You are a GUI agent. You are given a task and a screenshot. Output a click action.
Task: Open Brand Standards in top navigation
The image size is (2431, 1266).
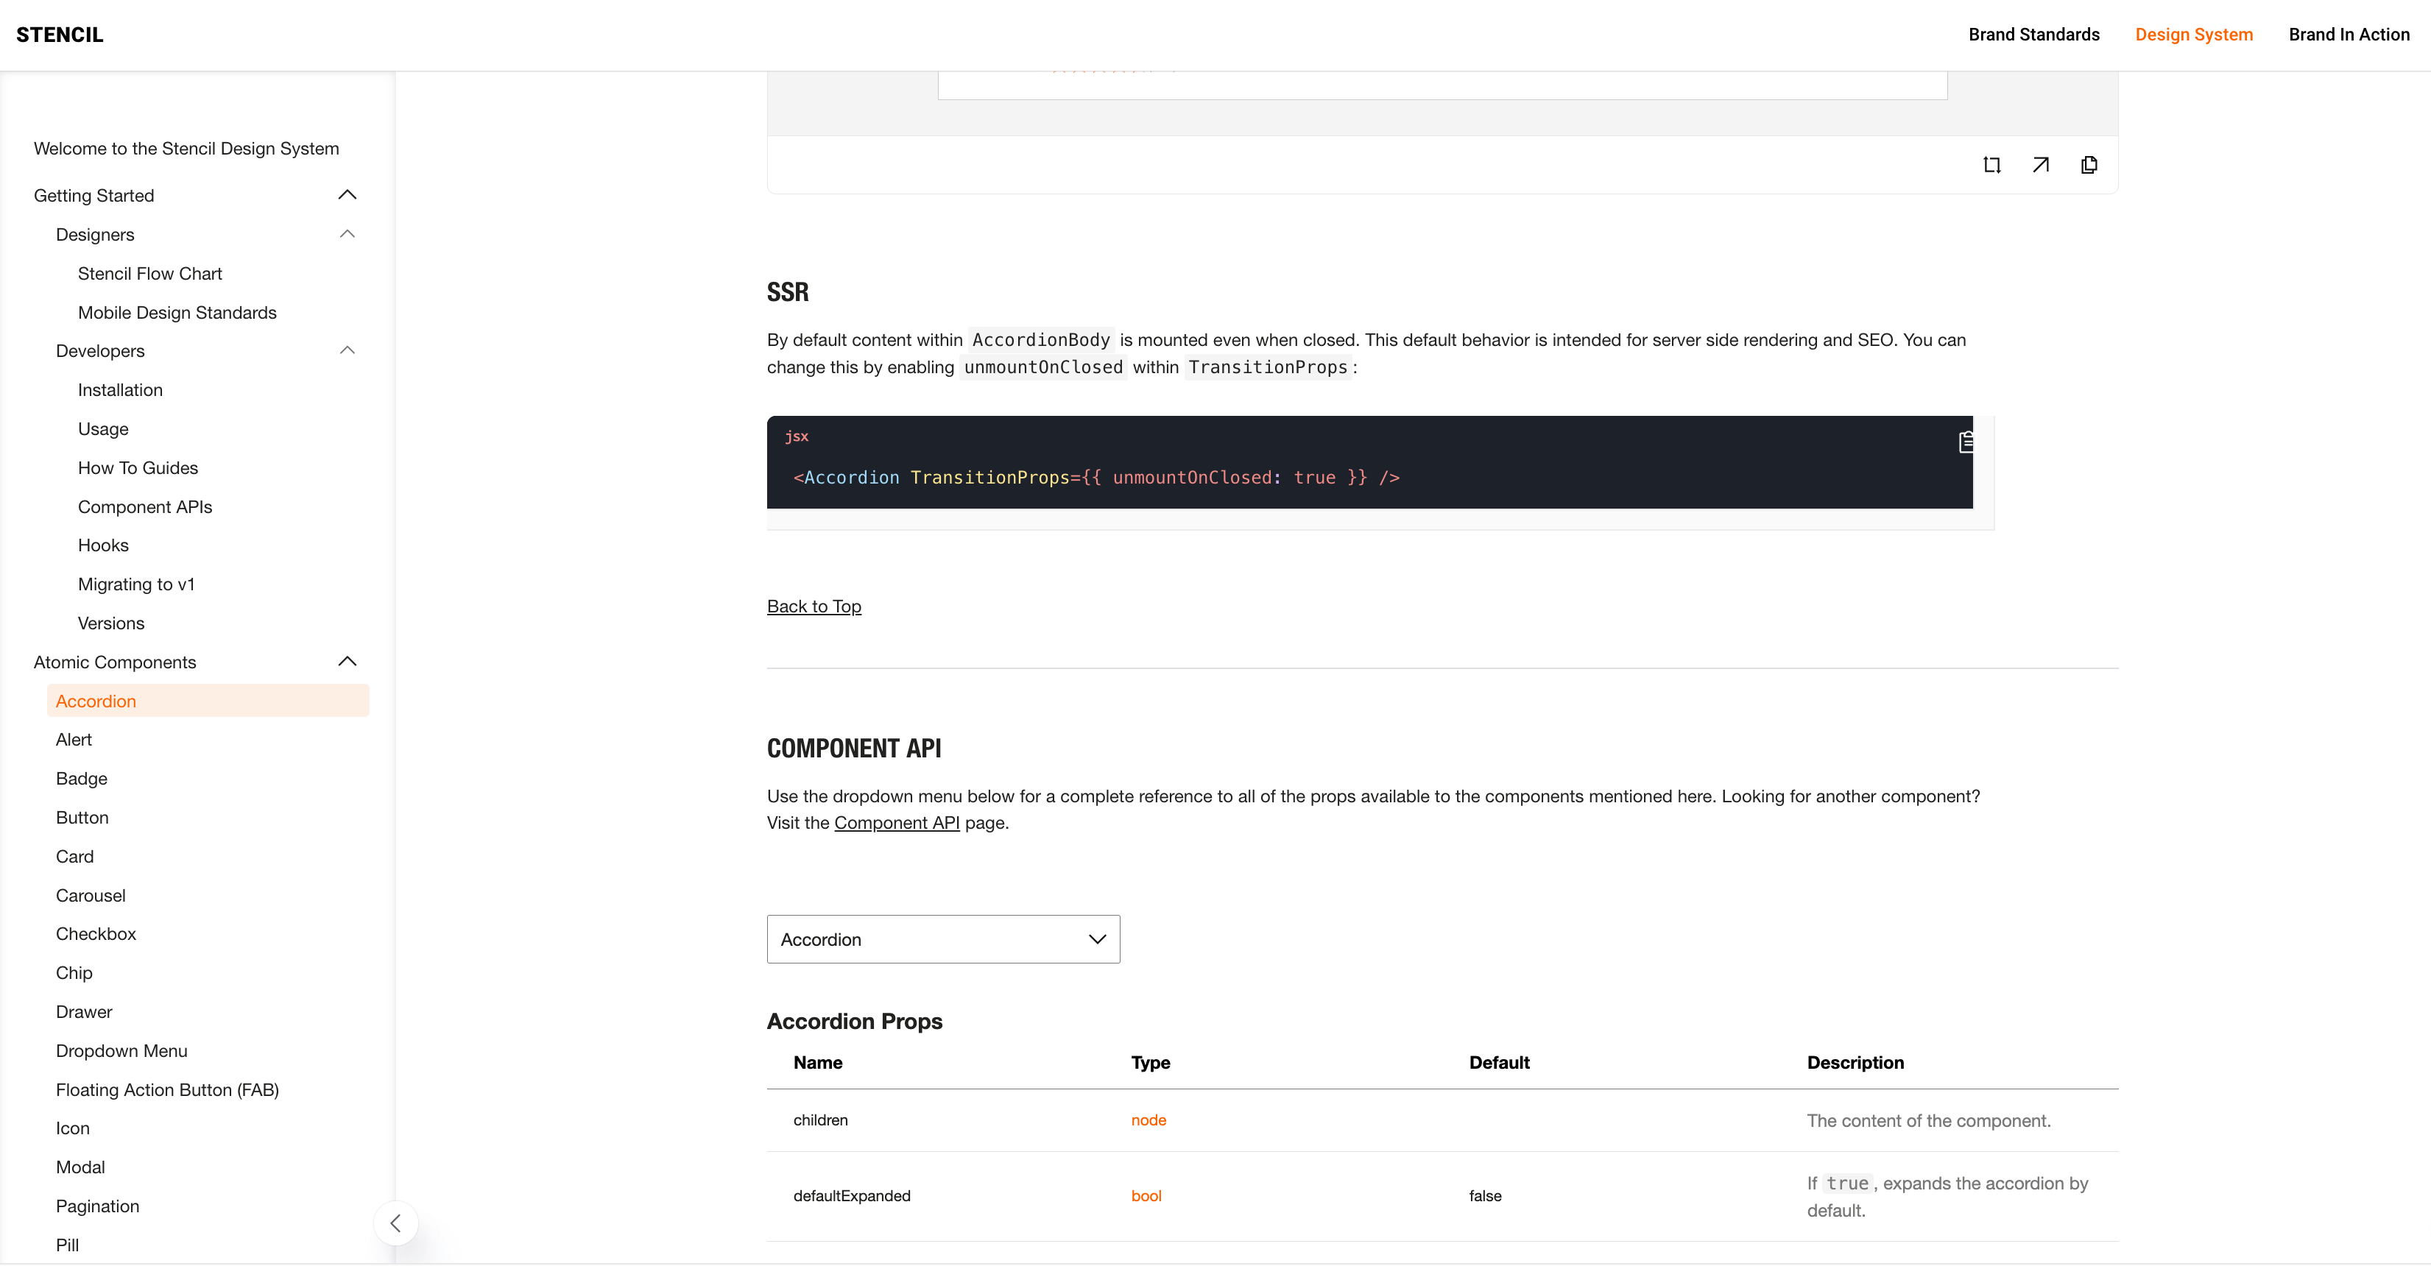[x=2033, y=35]
